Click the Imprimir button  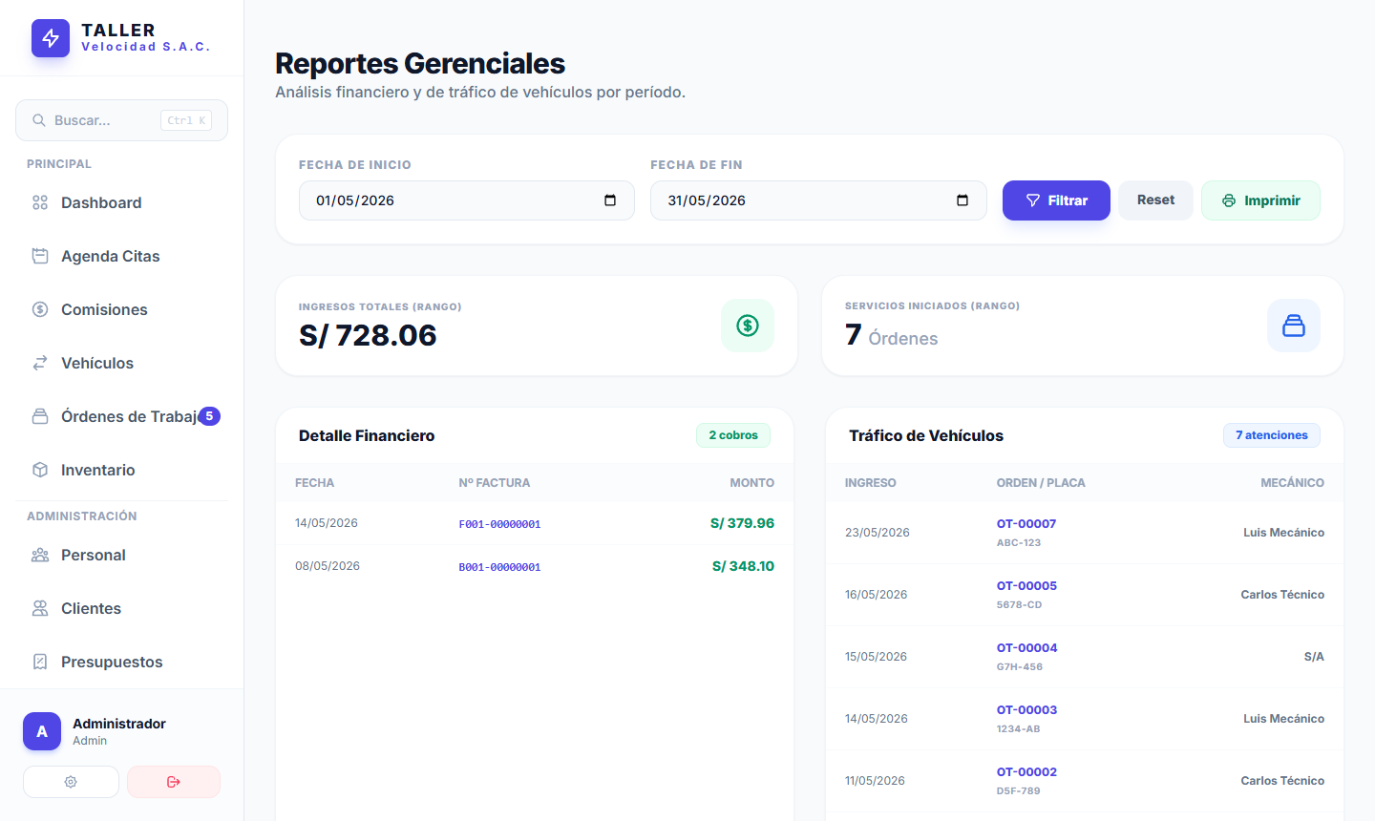point(1260,200)
